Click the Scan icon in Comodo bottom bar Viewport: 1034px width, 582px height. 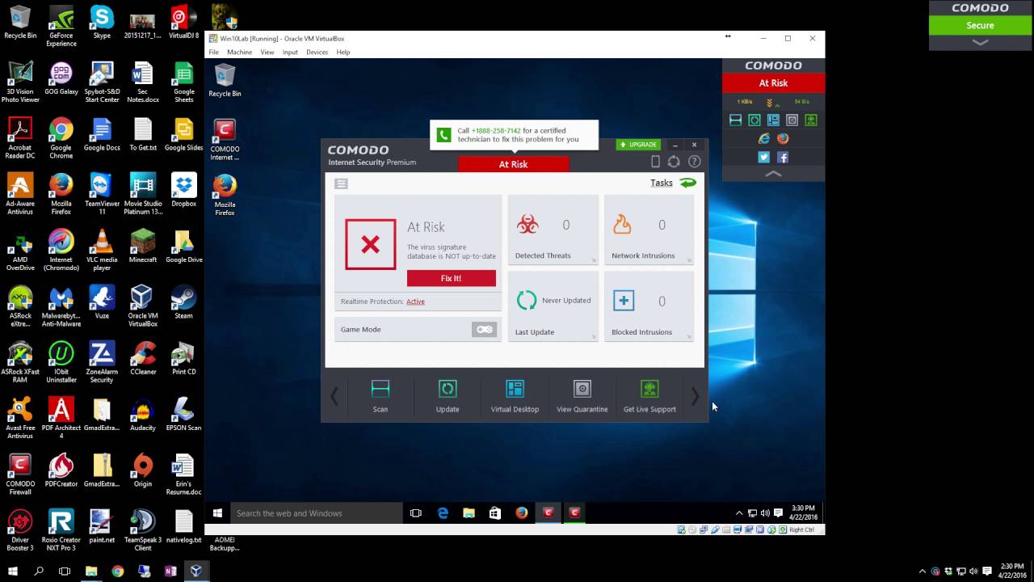click(380, 389)
